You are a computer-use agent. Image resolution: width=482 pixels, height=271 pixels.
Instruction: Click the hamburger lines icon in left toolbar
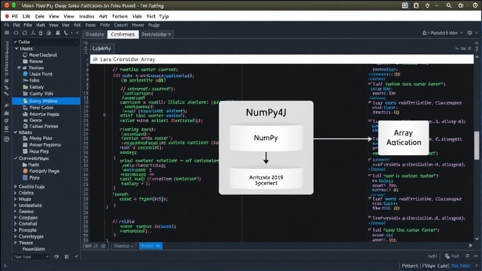click(7, 33)
